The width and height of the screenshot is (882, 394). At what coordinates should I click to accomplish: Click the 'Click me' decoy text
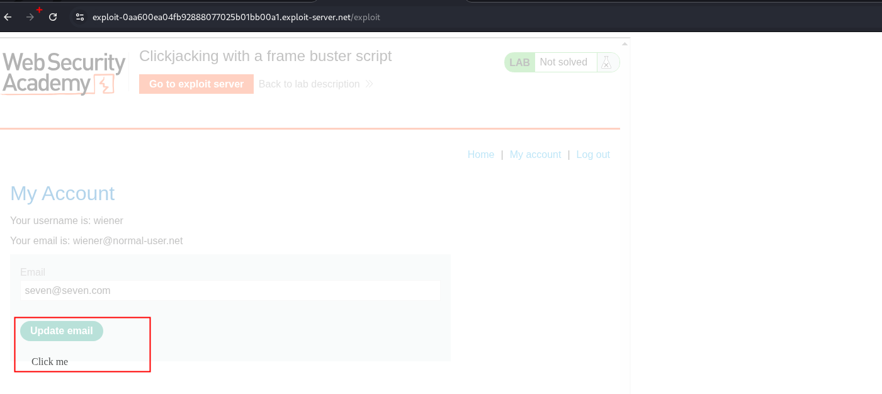point(50,361)
